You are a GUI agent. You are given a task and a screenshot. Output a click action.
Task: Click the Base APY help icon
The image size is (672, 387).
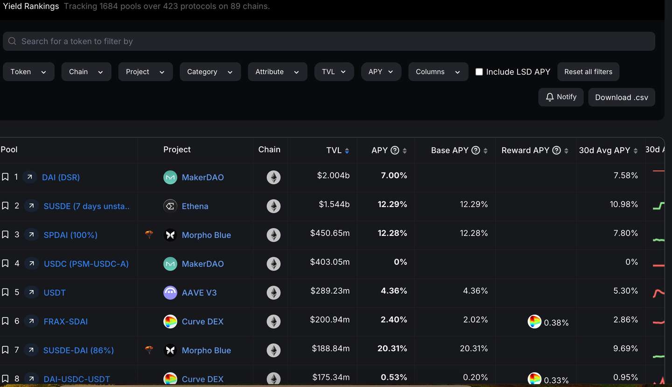476,150
